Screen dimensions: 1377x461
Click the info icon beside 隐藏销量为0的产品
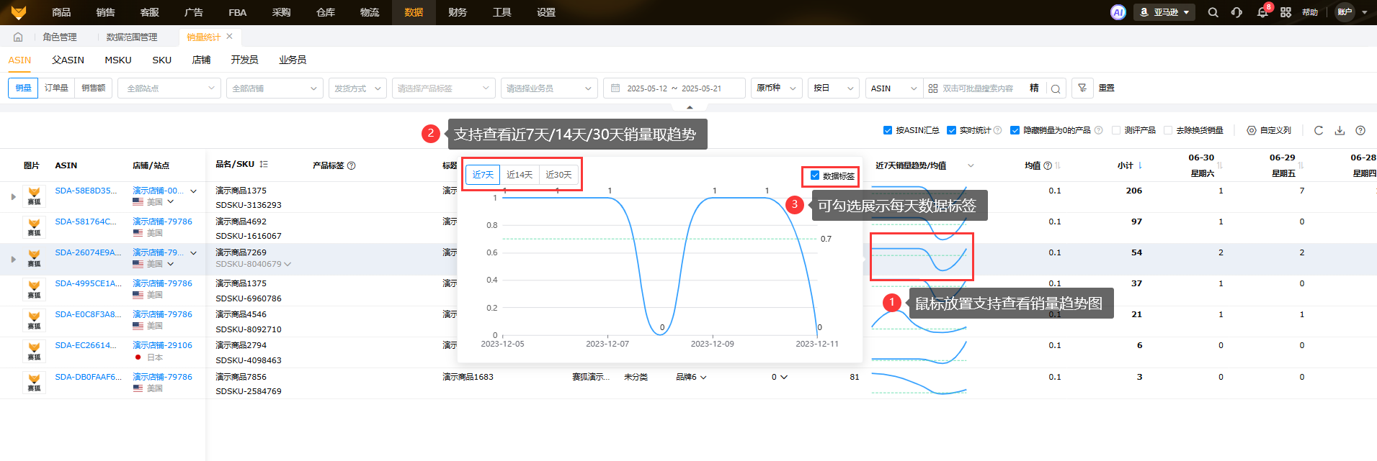coord(1098,130)
